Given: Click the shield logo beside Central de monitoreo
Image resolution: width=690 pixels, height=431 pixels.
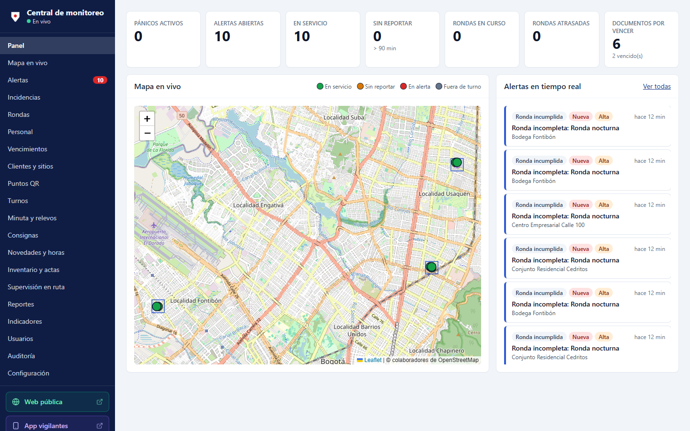Looking at the screenshot, I should pos(15,17).
